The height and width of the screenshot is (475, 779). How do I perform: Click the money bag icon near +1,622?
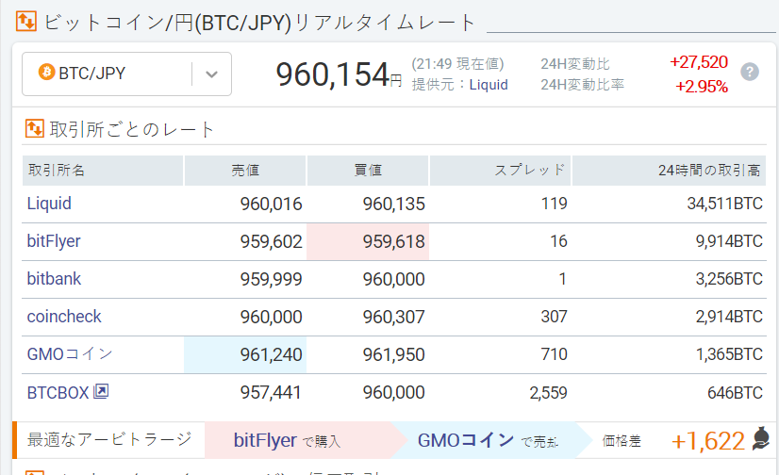point(762,439)
